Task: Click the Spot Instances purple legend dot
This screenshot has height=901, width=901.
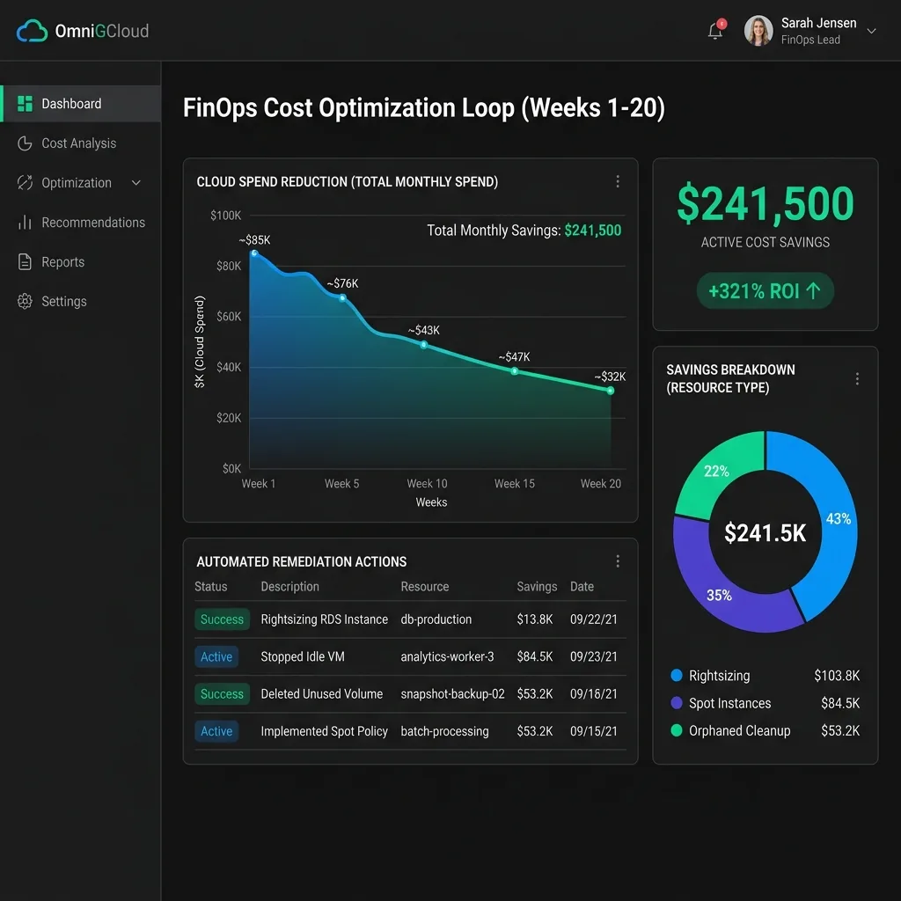Action: pyautogui.click(x=677, y=703)
